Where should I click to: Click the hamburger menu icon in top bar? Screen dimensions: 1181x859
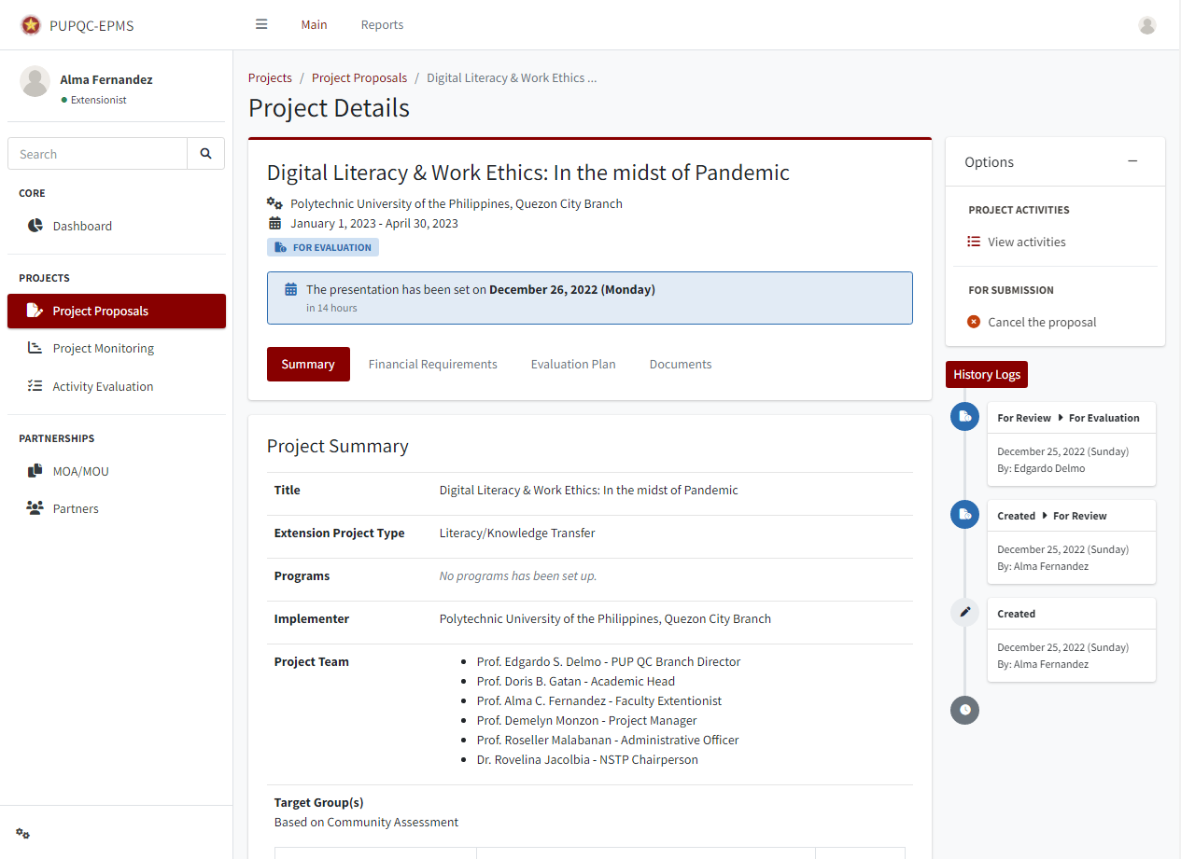pyautogui.click(x=261, y=24)
